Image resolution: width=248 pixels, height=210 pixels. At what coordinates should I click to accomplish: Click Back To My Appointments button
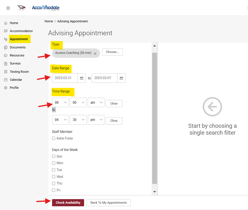tap(108, 203)
